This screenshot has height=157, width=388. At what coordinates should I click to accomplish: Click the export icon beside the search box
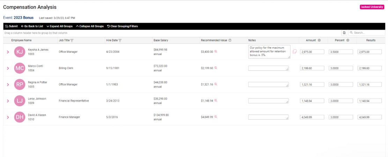(344, 33)
